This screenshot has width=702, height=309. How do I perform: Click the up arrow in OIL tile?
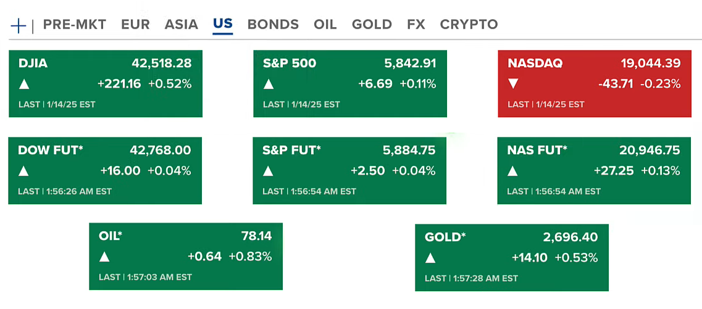(104, 257)
